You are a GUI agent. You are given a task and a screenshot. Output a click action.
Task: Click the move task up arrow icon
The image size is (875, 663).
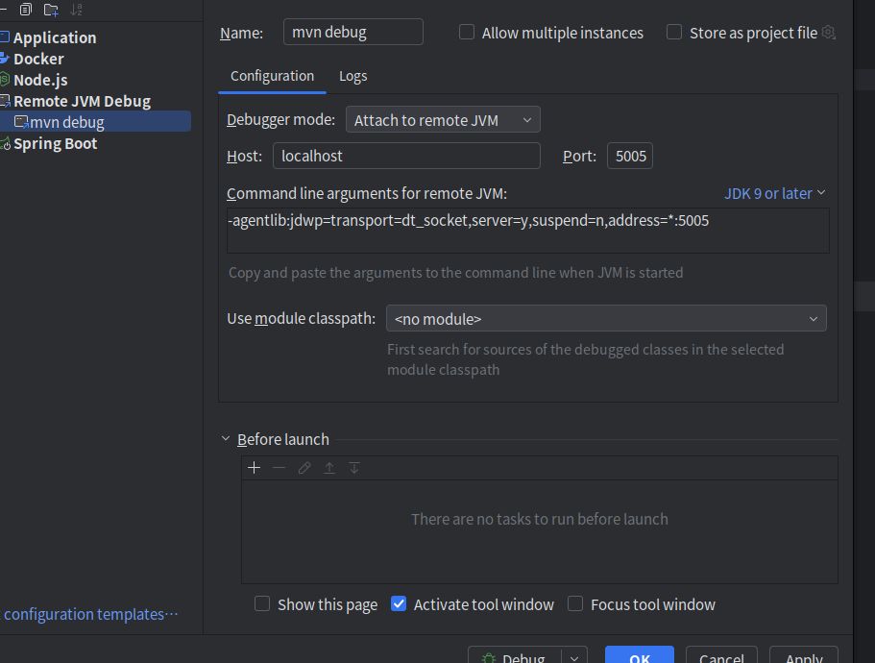tap(329, 468)
